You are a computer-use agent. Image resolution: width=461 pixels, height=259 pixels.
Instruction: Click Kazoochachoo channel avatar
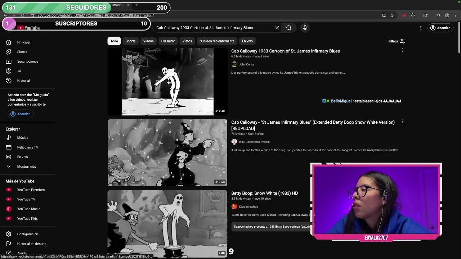click(234, 206)
